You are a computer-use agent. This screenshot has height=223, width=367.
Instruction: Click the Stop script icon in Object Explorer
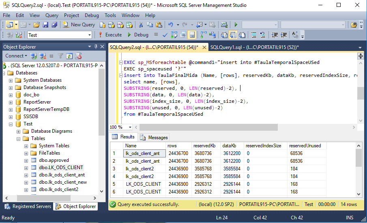tap(78, 56)
